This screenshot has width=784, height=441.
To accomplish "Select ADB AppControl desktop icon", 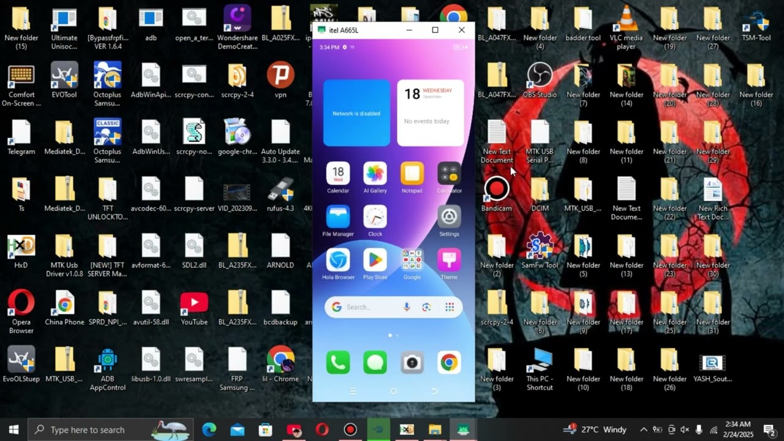I will coord(107,369).
